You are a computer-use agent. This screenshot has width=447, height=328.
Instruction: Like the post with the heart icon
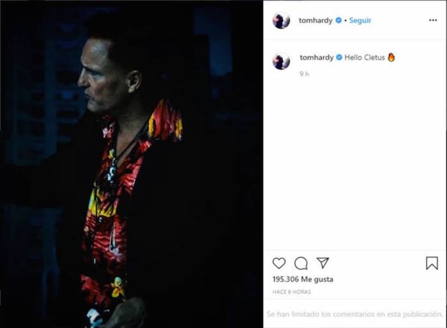coord(279,263)
